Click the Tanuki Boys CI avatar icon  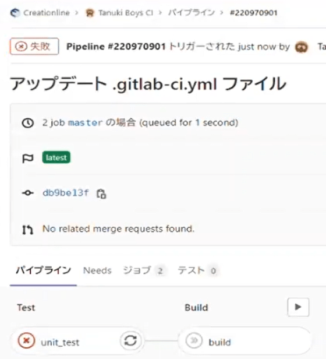(90, 13)
